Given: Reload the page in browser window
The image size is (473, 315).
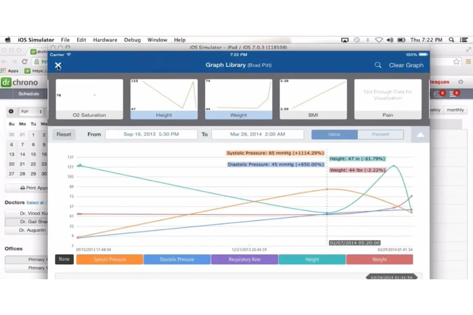Looking at the screenshot, I should point(25,61).
